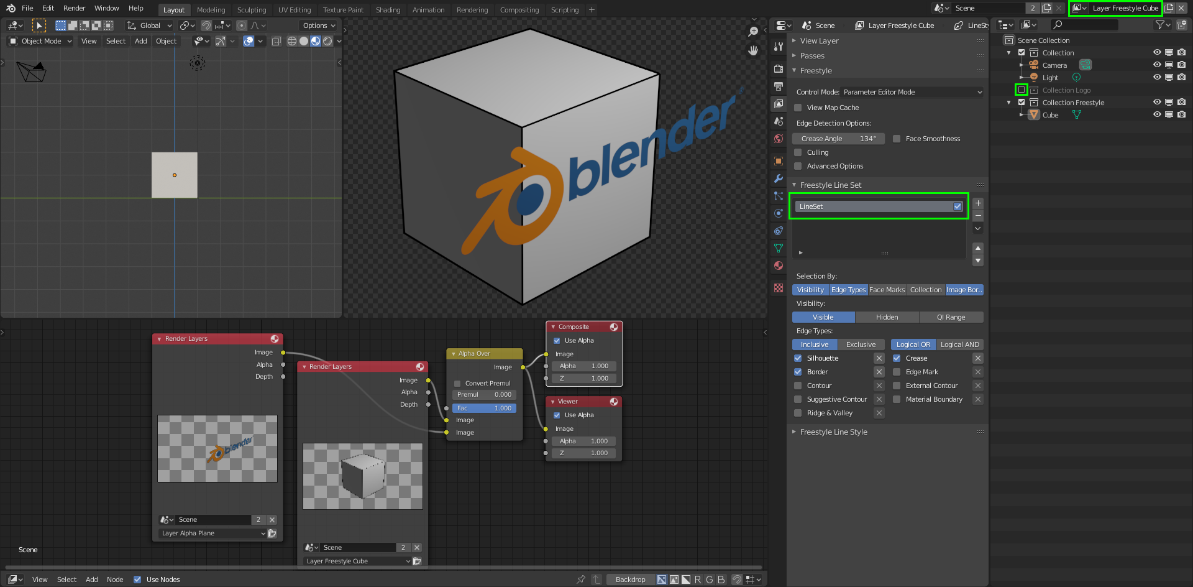This screenshot has width=1193, height=587.
Task: Open the viewport Options dropdown
Action: [x=319, y=25]
